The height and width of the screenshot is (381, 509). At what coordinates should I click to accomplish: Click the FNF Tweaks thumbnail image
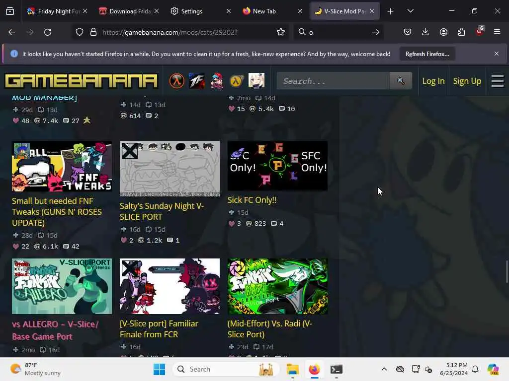pyautogui.click(x=62, y=166)
